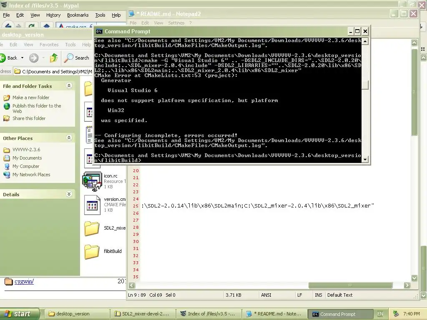Open My Computer in Other Places
This screenshot has height=320, width=427.
25,166
